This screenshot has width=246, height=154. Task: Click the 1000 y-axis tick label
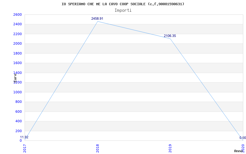click(18, 92)
